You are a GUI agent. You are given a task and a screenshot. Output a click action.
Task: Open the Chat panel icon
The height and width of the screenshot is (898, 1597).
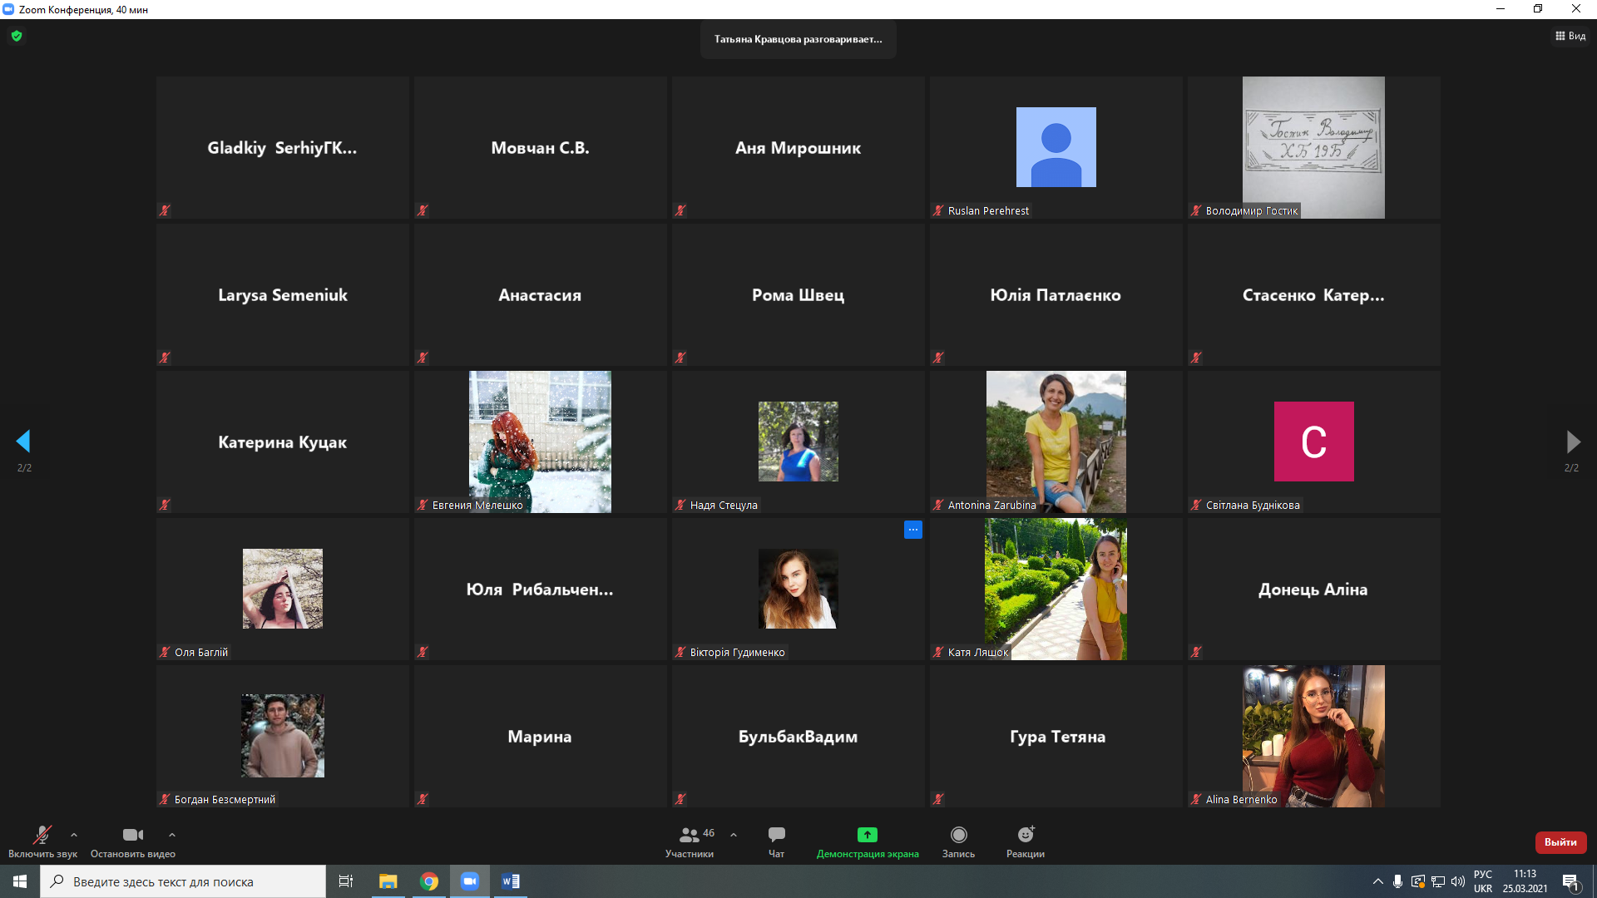[776, 836]
